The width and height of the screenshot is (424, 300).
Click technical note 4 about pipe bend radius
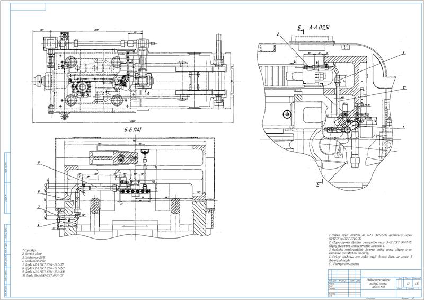pyautogui.click(x=370, y=259)
